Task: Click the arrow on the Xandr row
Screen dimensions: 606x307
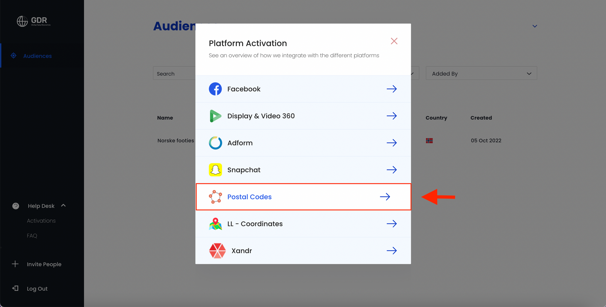Action: [x=391, y=251]
